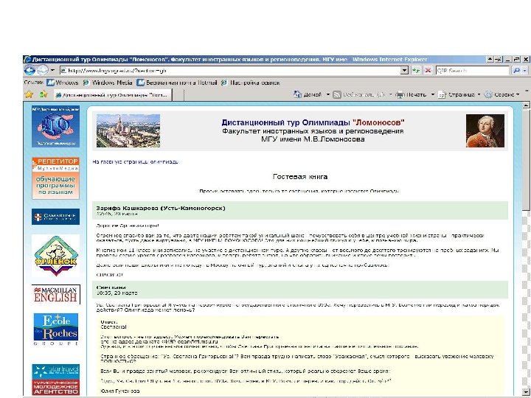This screenshot has width=531, height=398.
Task: Click Add to Favorites star with plus
Action: click(44, 94)
